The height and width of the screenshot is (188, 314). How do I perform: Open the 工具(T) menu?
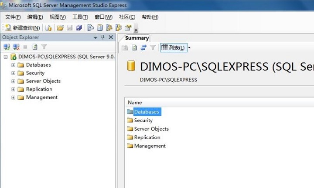[80, 17]
